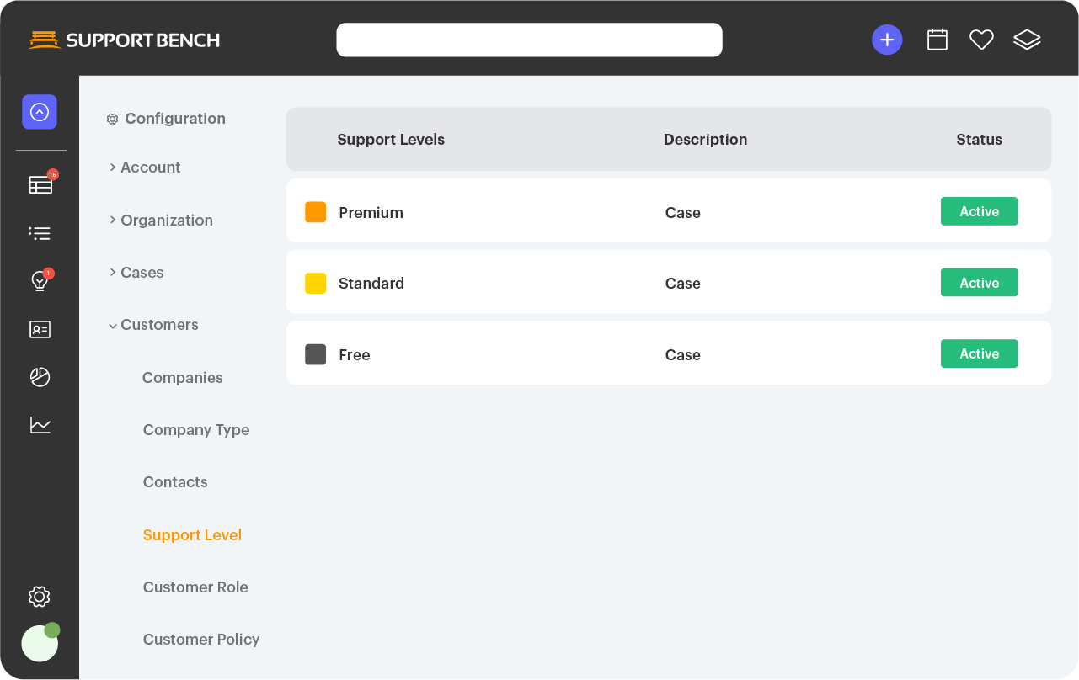This screenshot has width=1079, height=680.
Task: Open the contacts card icon in sidebar
Action: [x=40, y=329]
